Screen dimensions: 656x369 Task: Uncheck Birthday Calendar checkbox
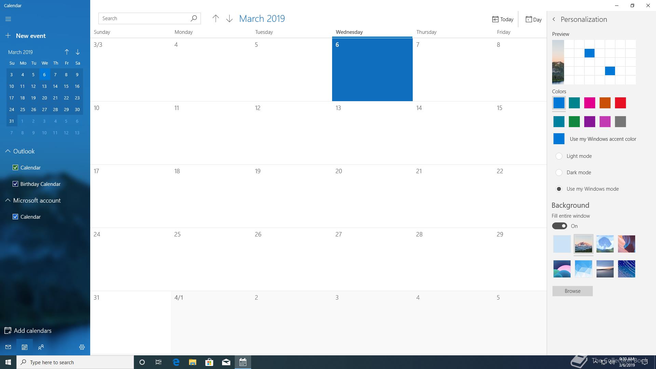pos(15,184)
